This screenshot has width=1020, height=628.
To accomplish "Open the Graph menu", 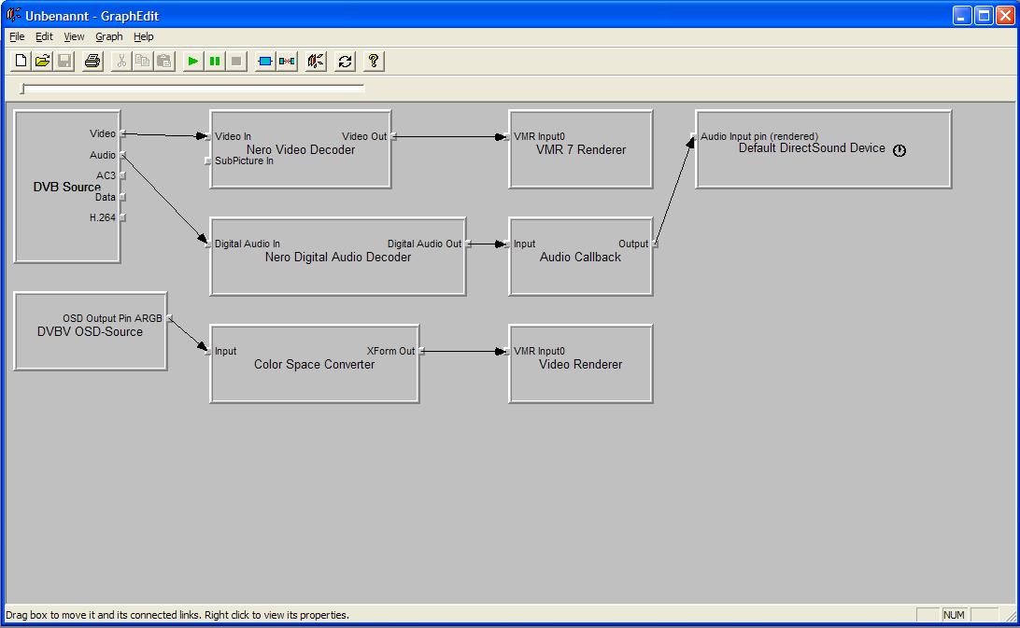I will pyautogui.click(x=108, y=36).
